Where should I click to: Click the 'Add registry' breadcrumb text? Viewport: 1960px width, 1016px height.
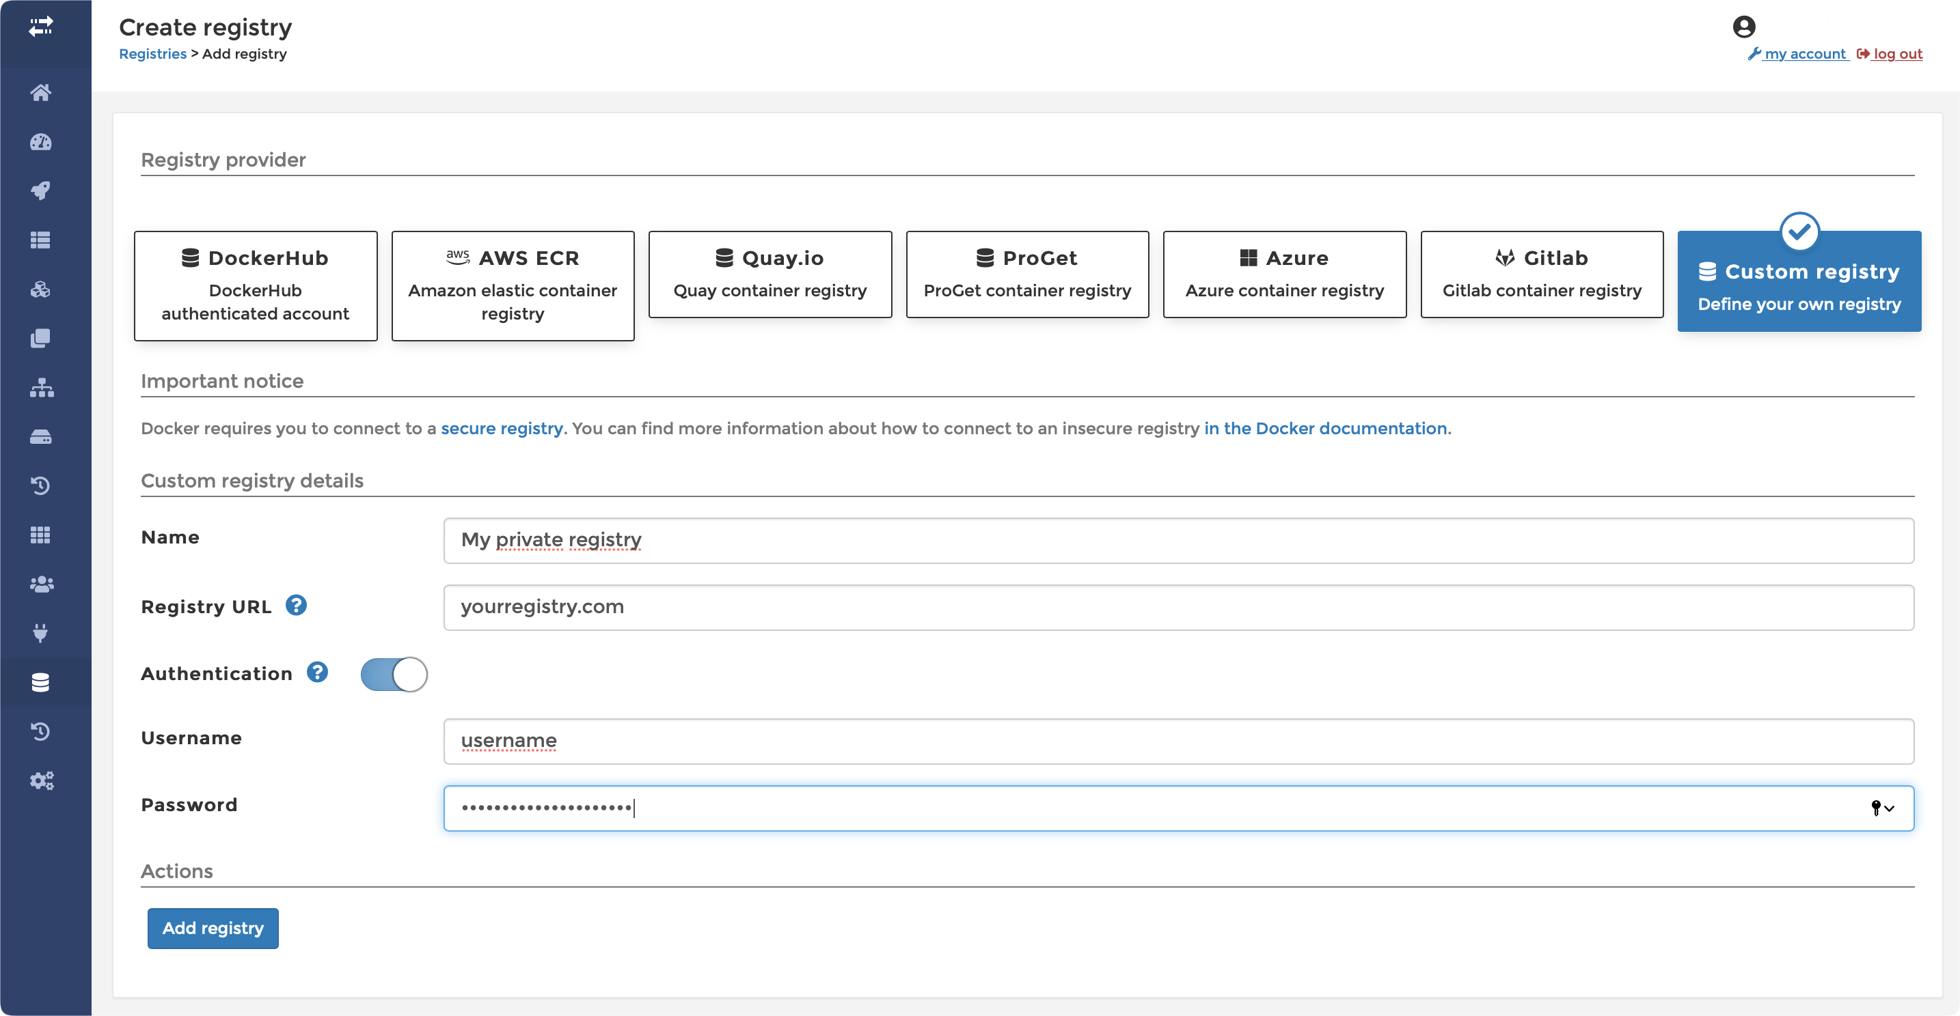244,54
